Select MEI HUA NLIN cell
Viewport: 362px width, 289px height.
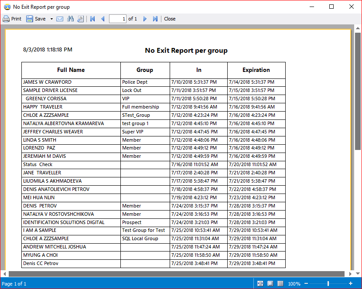[x=71, y=198]
